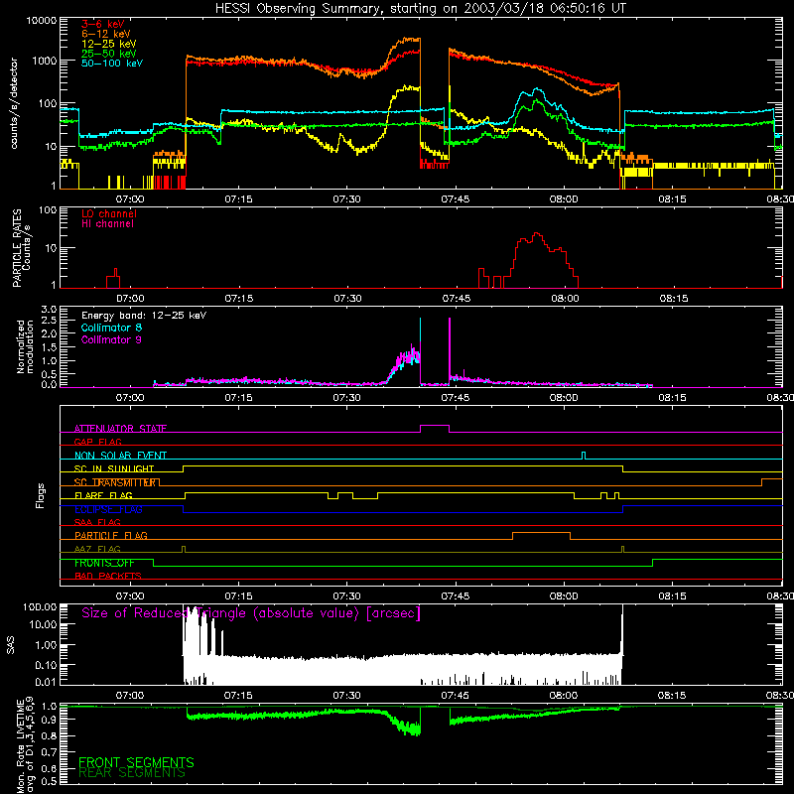Click the dim olive flag label above FRONTS_OFF

[97, 549]
